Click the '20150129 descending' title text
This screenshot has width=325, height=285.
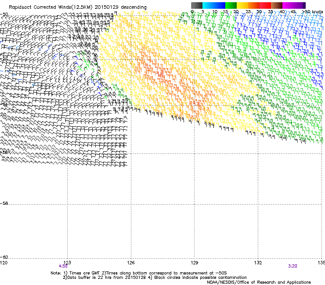coord(120,7)
